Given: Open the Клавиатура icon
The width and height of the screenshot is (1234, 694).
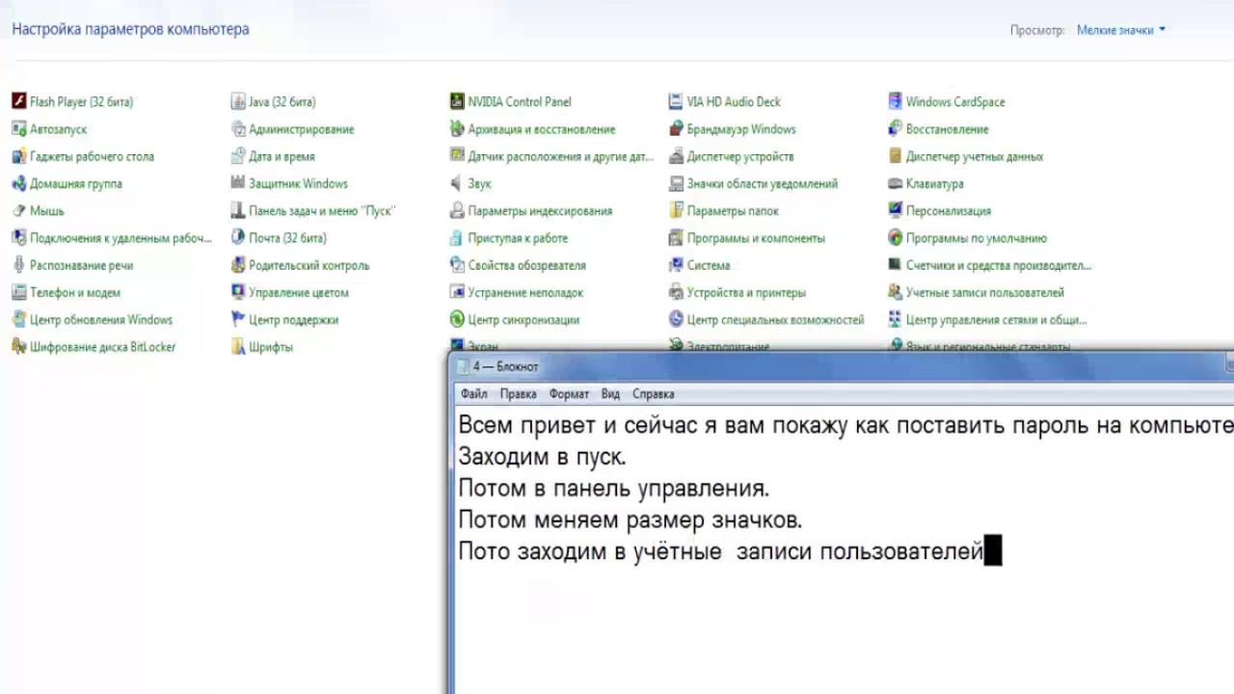Looking at the screenshot, I should tap(896, 183).
